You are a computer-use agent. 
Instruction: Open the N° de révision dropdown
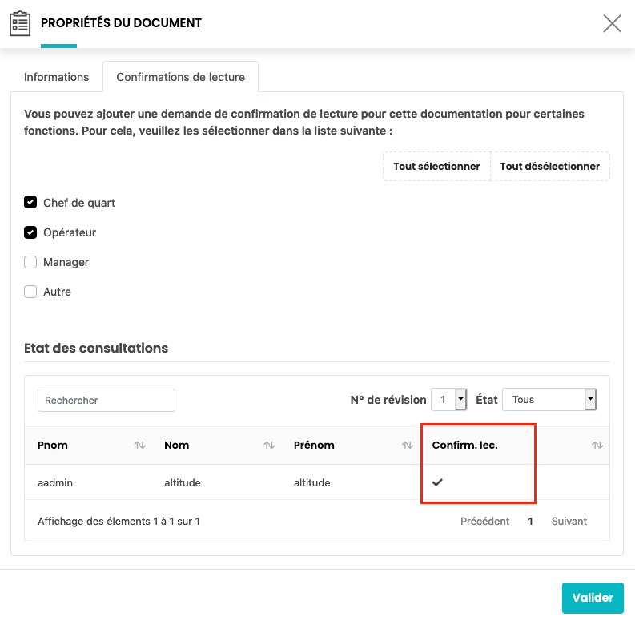coord(449,400)
